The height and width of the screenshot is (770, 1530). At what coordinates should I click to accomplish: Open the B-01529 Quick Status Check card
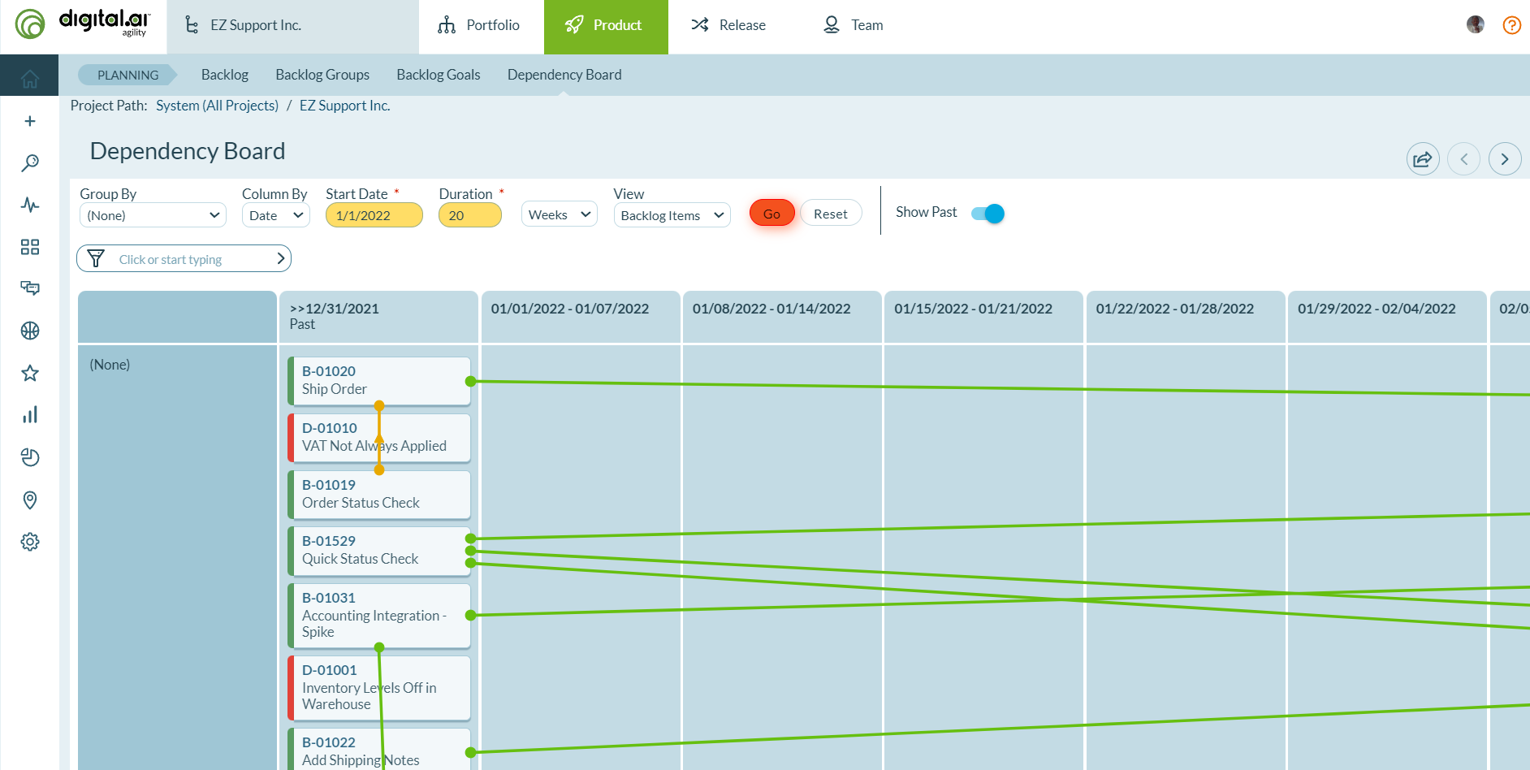tap(379, 551)
